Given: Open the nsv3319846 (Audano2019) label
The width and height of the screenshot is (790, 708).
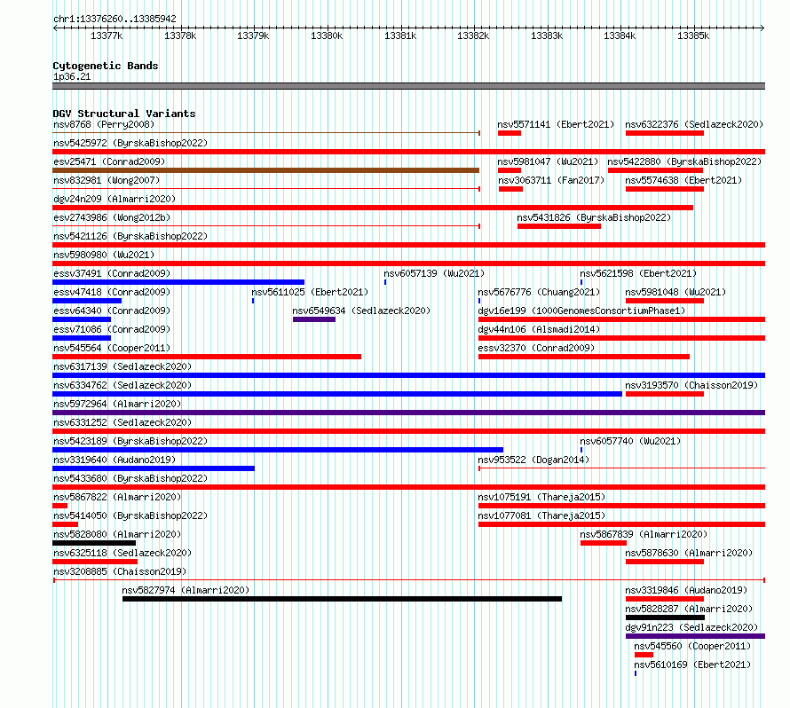Looking at the screenshot, I should (686, 590).
